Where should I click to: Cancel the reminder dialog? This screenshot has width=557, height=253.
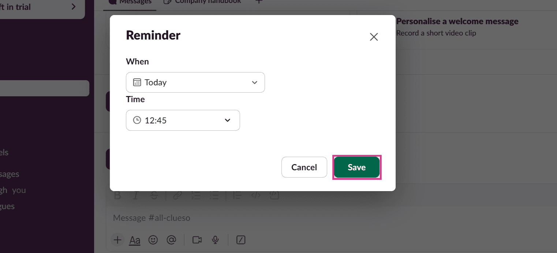(304, 167)
